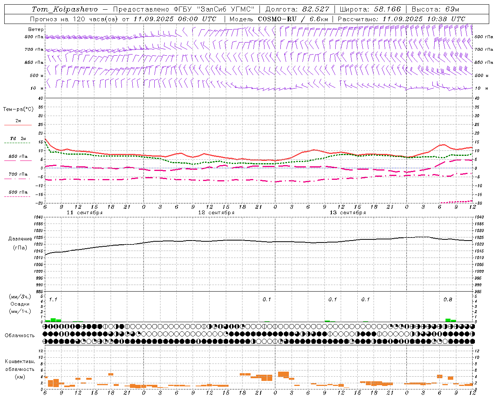Click the 0.8 precipitation total value
Viewport: 495px width, 396px height.
(x=448, y=300)
